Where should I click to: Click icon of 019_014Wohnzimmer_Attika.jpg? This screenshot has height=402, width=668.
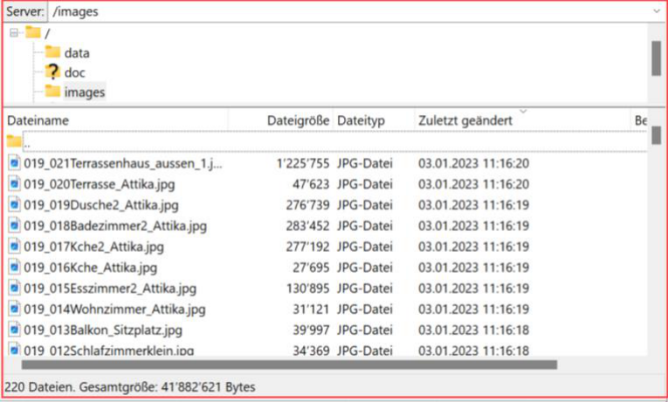15,309
